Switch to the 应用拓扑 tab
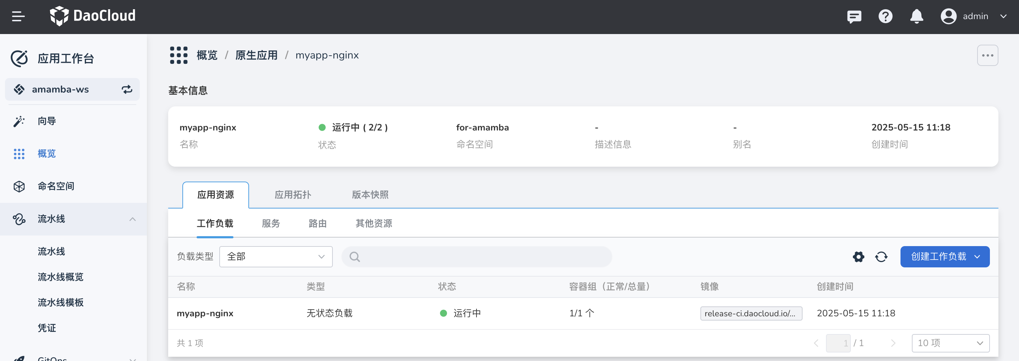This screenshot has height=361, width=1019. coord(292,195)
